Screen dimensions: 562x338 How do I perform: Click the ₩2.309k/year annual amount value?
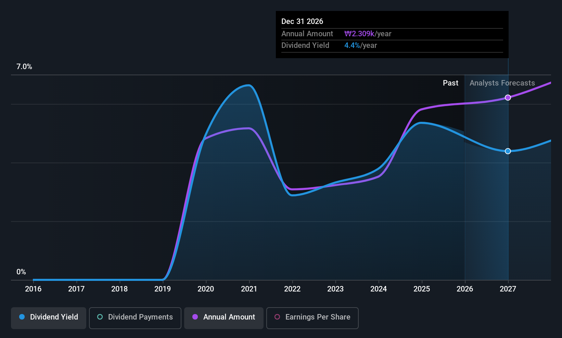coord(368,34)
